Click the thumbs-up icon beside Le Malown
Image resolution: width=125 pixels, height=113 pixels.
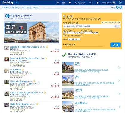[x=23, y=70]
